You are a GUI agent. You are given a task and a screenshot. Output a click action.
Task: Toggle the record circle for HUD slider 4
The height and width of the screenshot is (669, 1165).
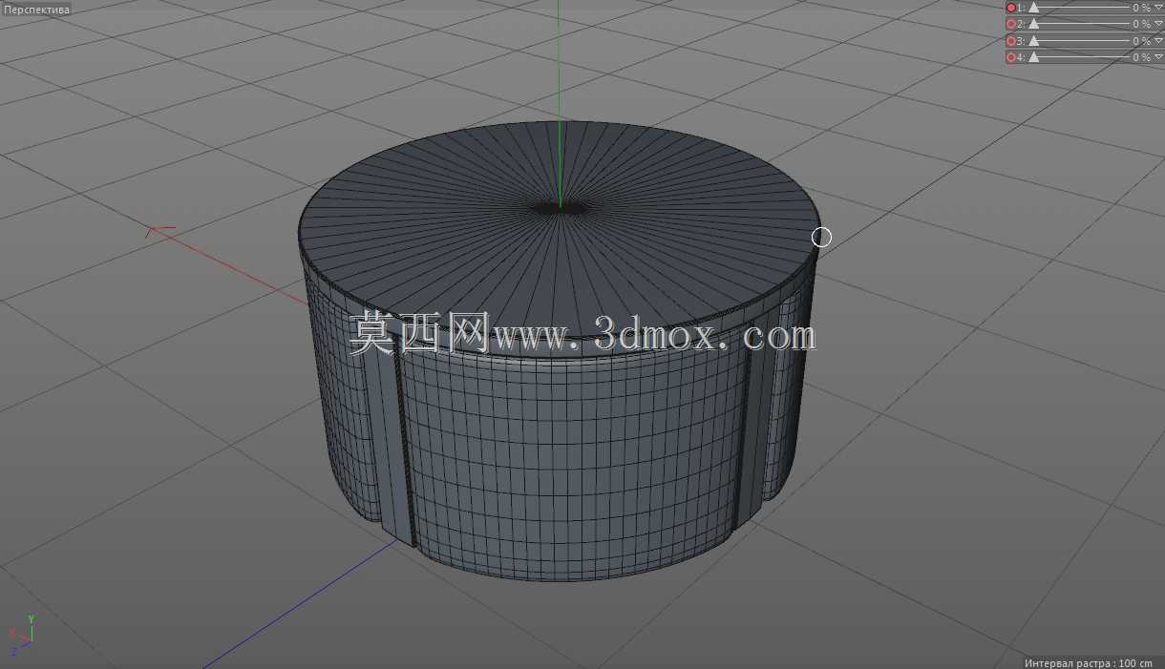click(1011, 57)
